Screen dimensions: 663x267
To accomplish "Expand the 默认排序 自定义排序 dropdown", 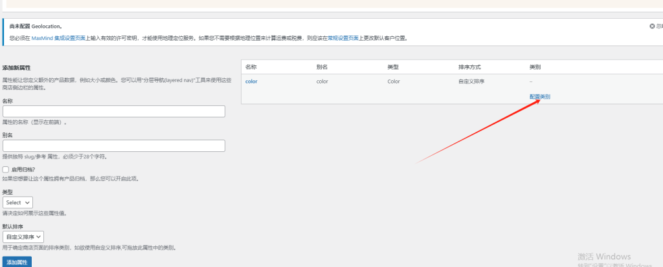I will (x=23, y=237).
